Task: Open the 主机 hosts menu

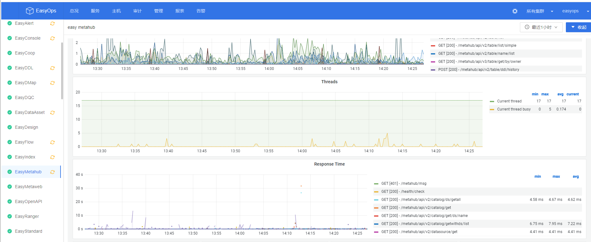Action: pyautogui.click(x=116, y=11)
